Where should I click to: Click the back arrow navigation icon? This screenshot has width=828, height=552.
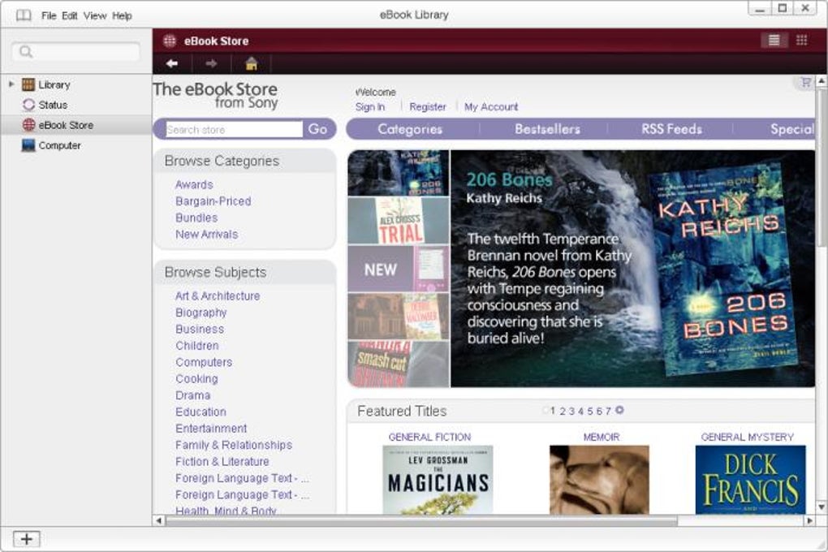click(171, 64)
